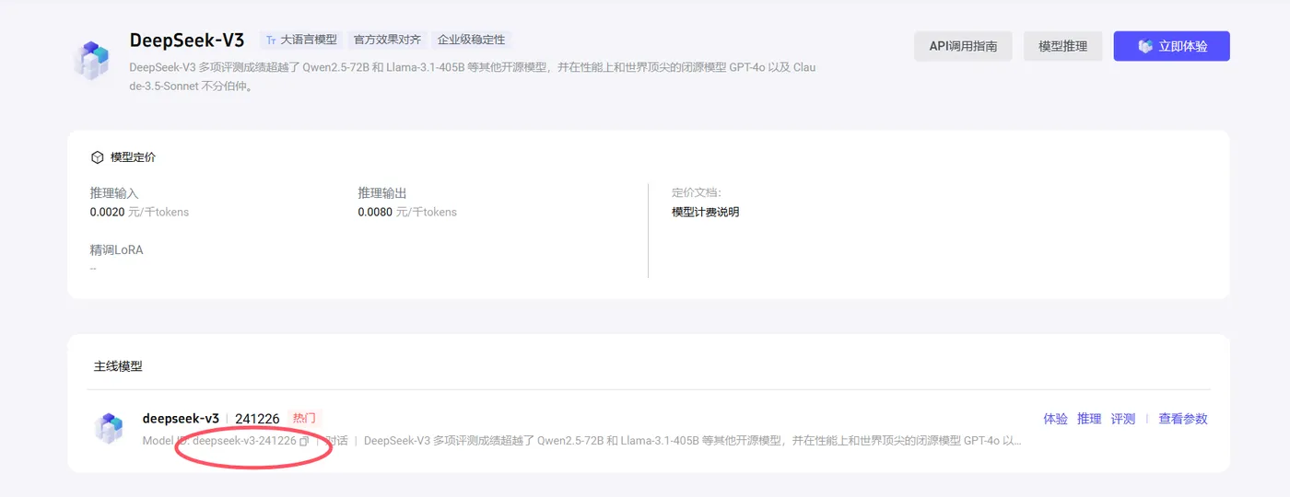The image size is (1290, 497).
Task: Open the API调用指南 button
Action: [963, 46]
